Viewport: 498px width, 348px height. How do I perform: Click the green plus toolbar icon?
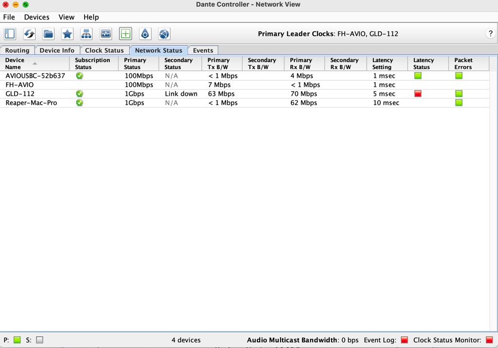(x=125, y=34)
